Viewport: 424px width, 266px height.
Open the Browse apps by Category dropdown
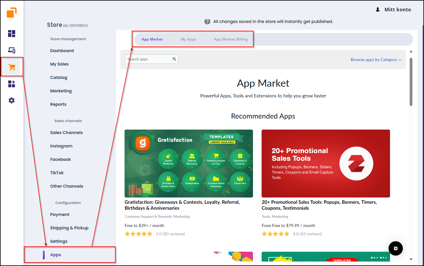click(x=376, y=60)
